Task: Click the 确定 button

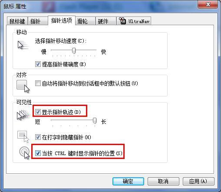Action: click(128, 181)
